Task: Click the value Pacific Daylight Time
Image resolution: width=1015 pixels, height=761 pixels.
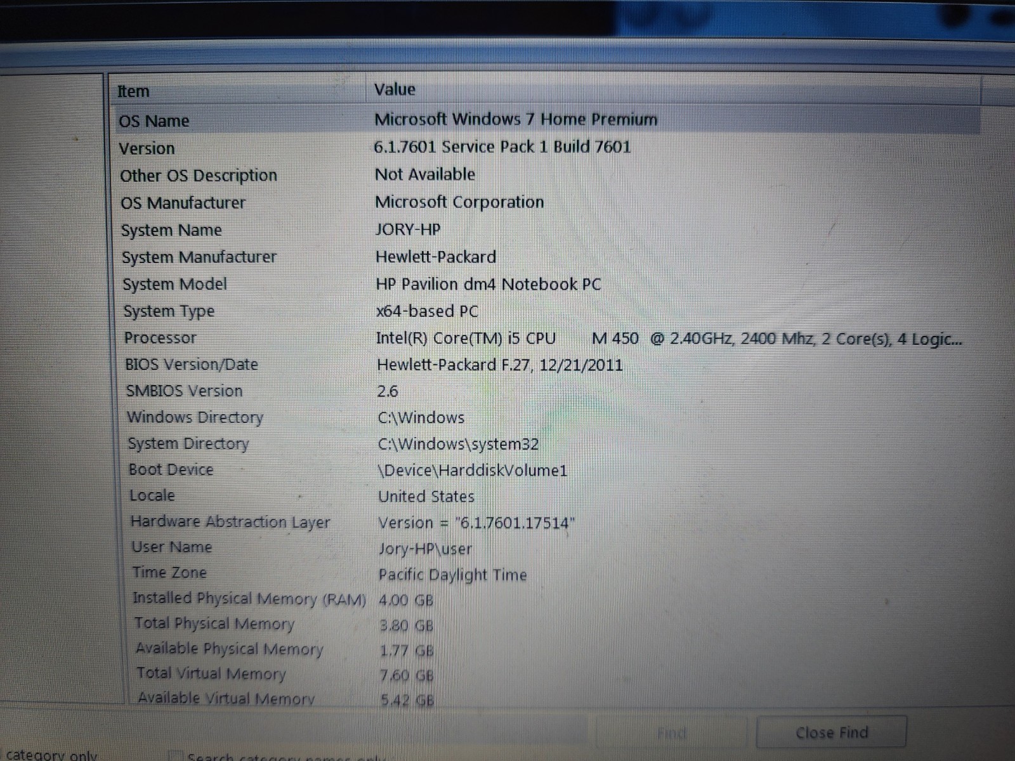Action: tap(453, 575)
